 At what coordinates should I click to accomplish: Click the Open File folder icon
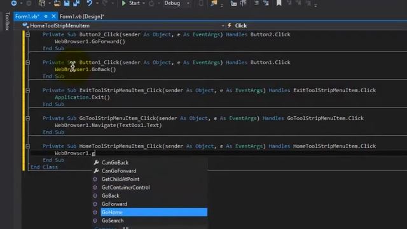(x=57, y=3)
